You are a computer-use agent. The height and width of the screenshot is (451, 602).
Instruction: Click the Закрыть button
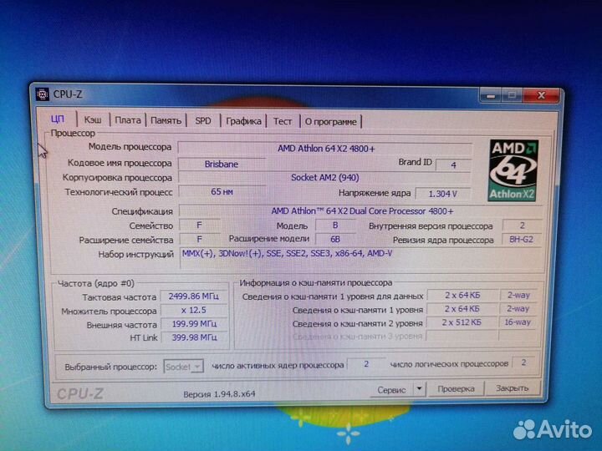coord(513,388)
